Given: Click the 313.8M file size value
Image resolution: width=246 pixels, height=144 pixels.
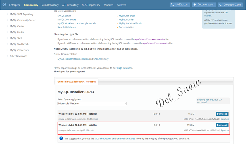Looking at the screenshot, I should pyautogui.click(x=190, y=125).
